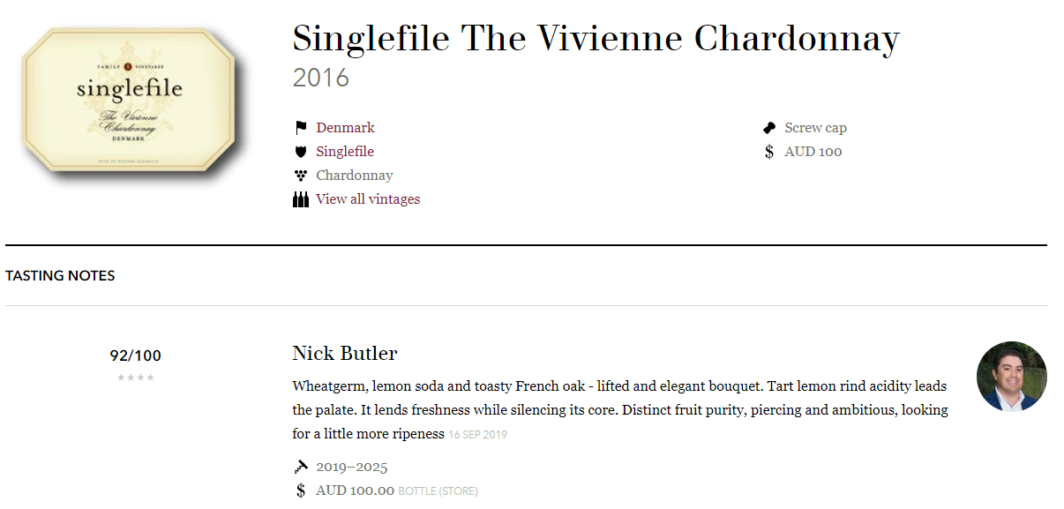Click the bottles icon beside View all vintages
Screen dimensions: 1064x509
[301, 199]
